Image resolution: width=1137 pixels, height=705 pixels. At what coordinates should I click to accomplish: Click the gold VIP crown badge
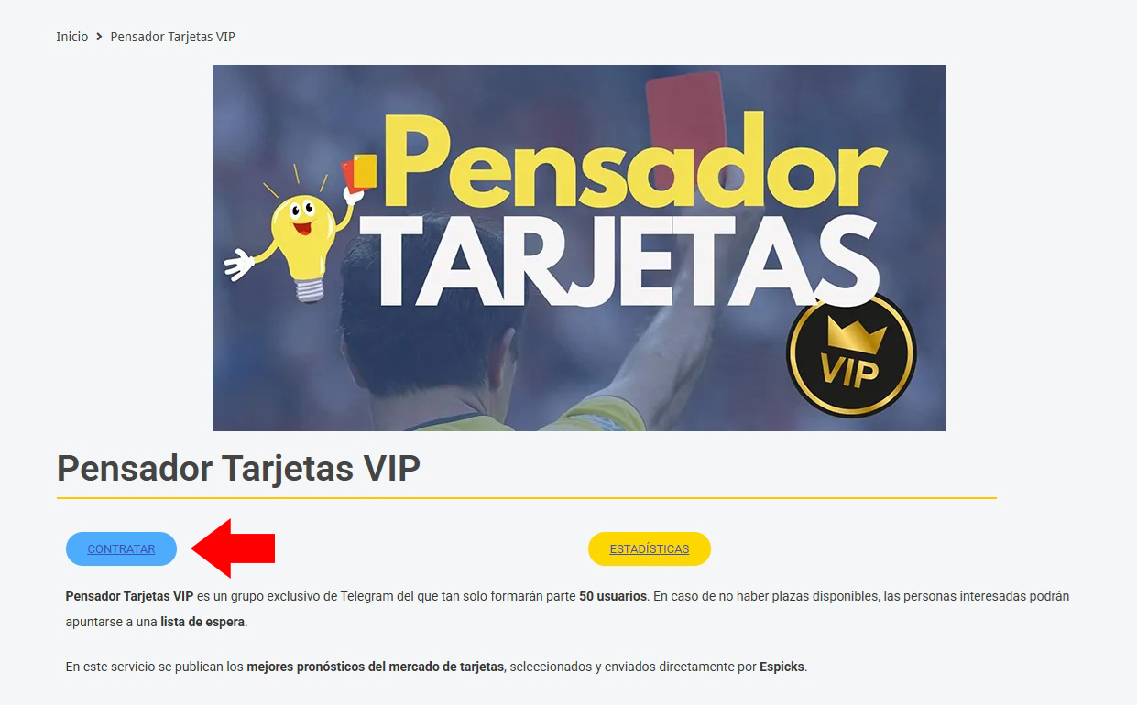click(x=851, y=355)
